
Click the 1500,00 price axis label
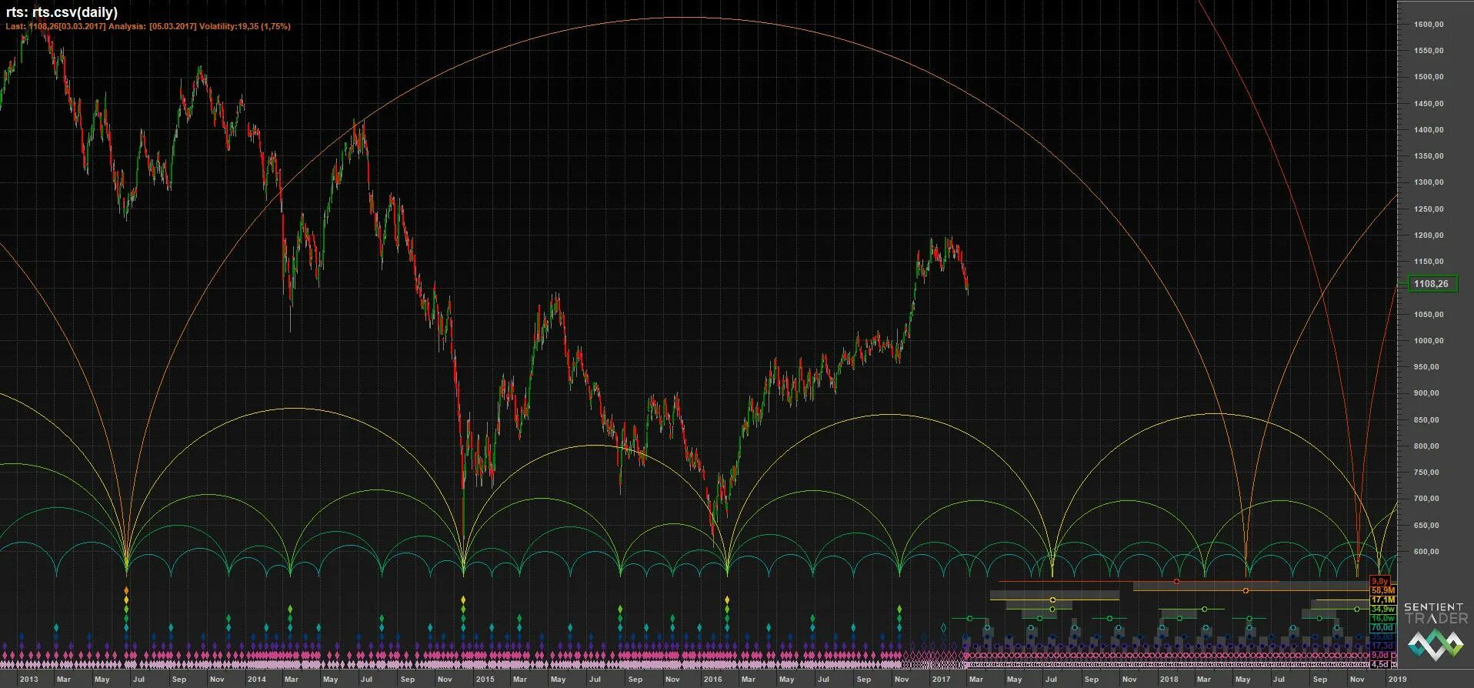coord(1429,77)
